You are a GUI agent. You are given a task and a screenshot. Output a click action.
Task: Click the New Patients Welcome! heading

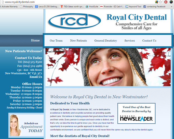click(24, 51)
